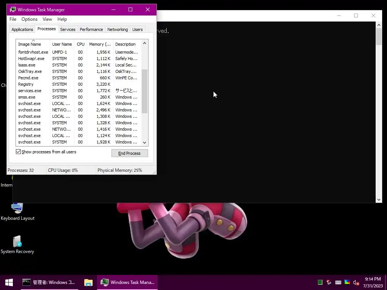
Task: Switch to the Performance tab
Action: (91, 29)
